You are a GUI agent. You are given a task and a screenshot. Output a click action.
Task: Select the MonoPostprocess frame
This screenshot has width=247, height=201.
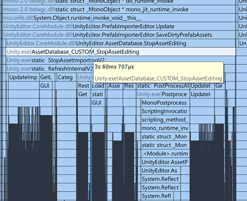point(165,103)
